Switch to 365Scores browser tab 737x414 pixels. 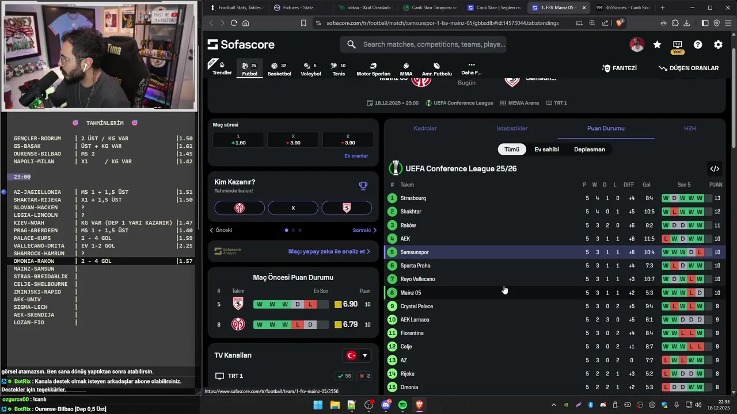coord(622,7)
